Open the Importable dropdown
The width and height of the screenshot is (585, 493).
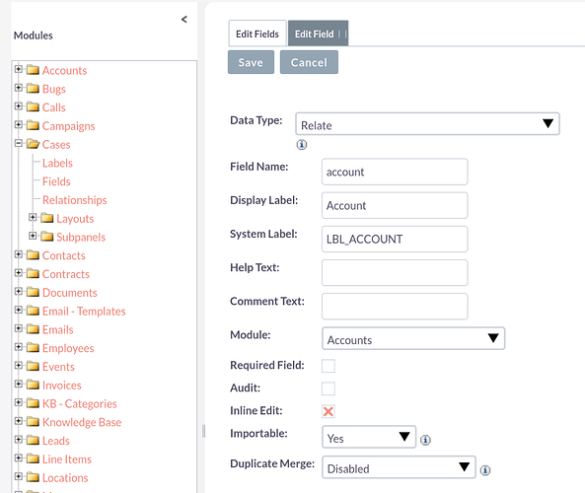click(369, 437)
